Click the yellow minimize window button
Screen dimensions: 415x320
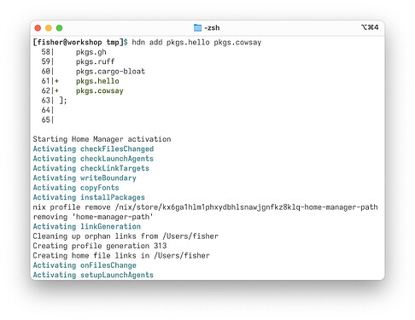49,28
